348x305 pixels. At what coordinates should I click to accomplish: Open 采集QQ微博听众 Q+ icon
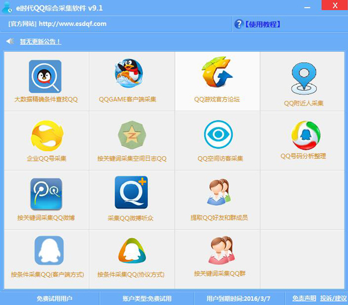[132, 193]
